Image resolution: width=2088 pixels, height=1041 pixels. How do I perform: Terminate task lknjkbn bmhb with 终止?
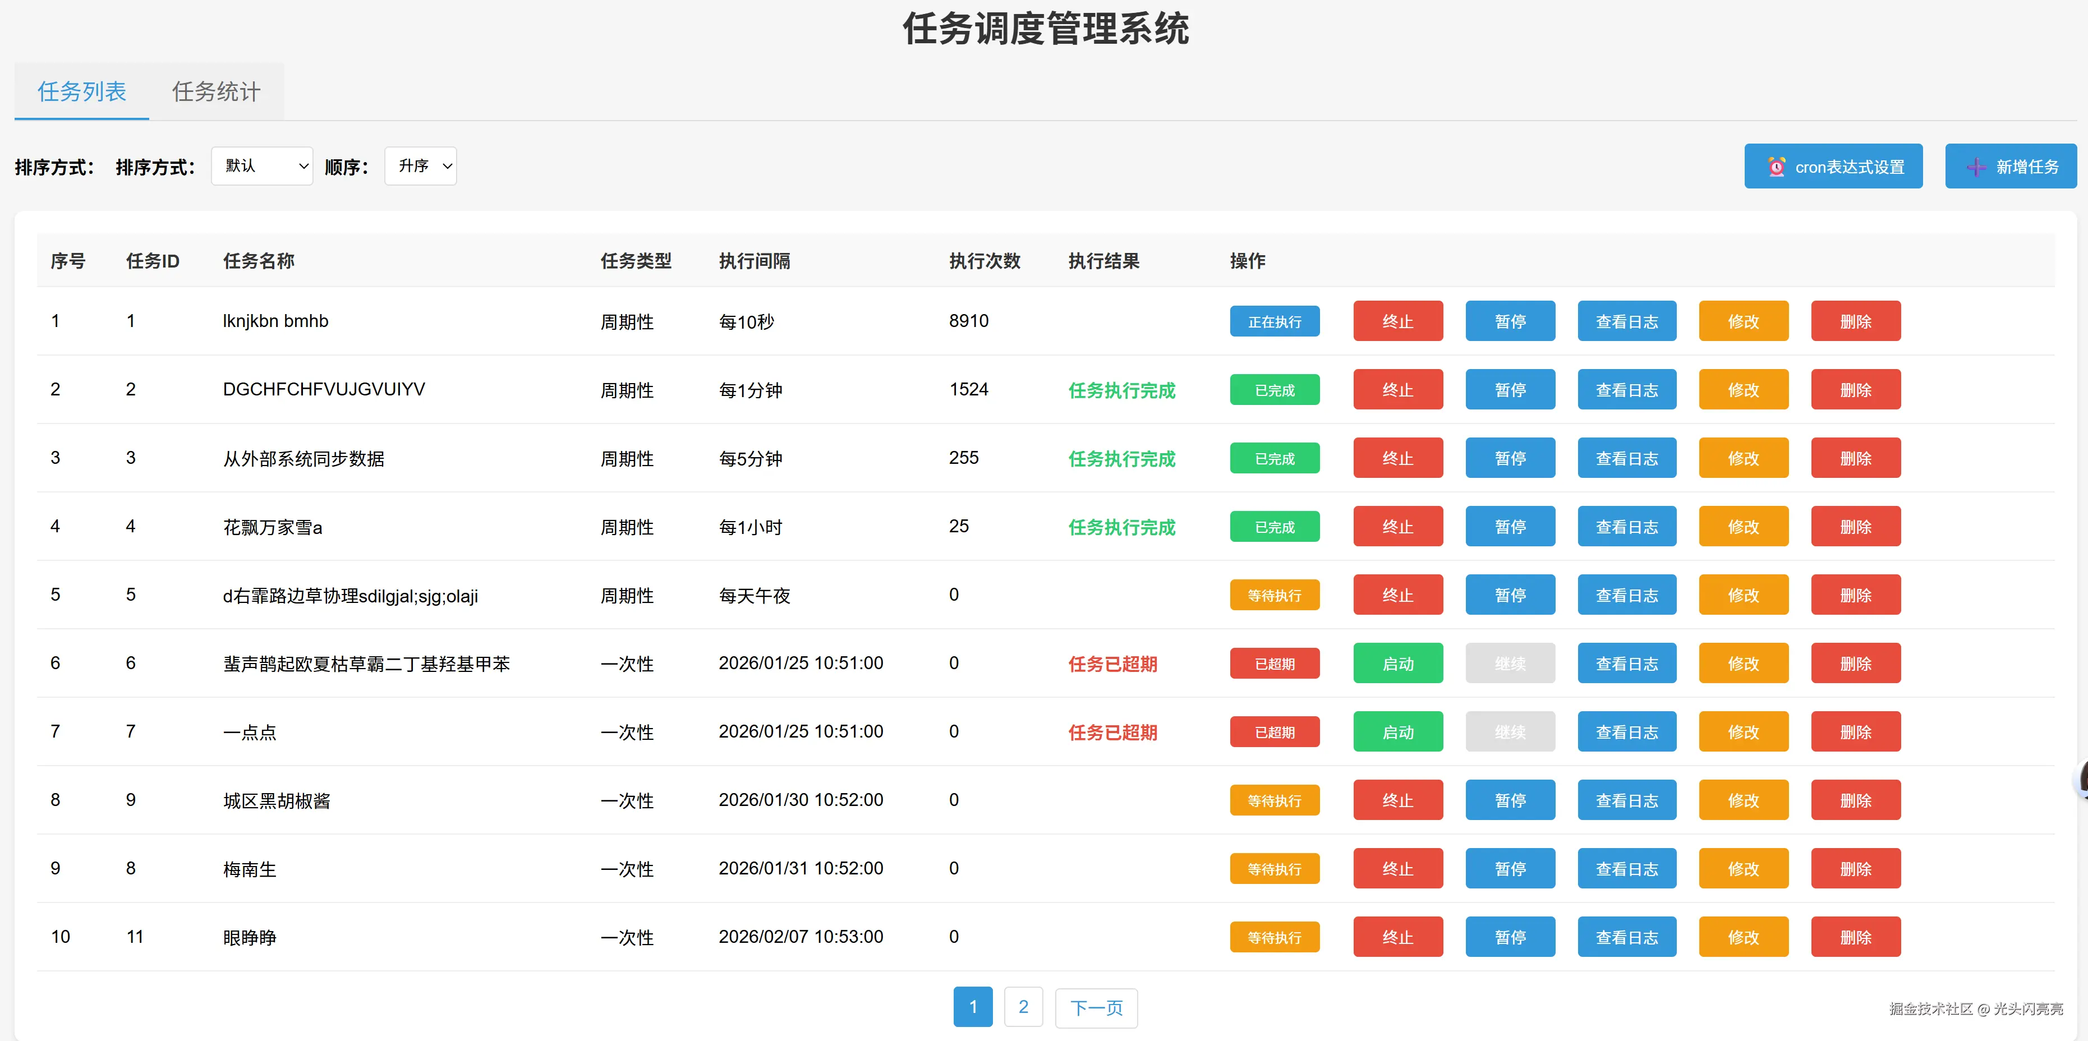point(1397,321)
